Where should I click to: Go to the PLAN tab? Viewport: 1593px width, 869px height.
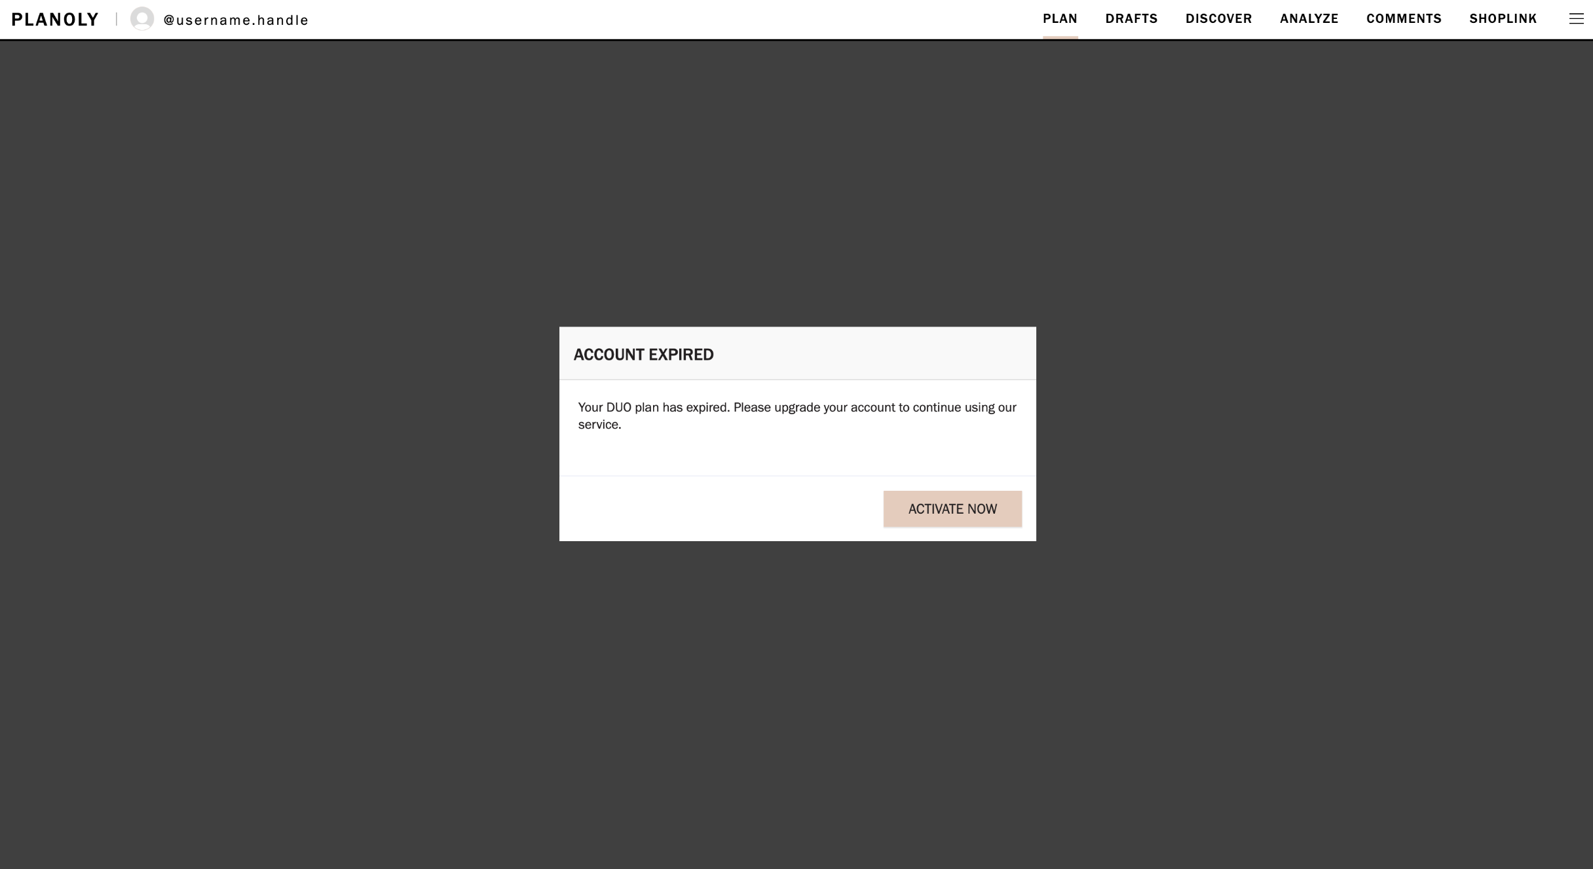tap(1060, 19)
